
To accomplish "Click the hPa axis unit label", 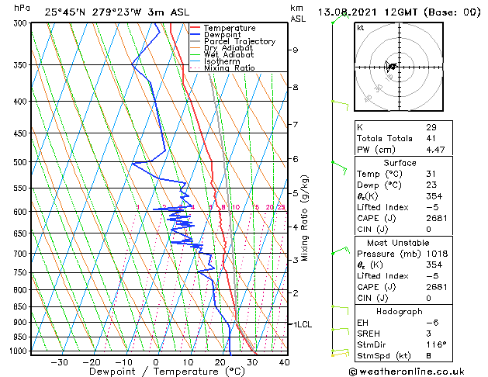I will [x=22, y=8].
